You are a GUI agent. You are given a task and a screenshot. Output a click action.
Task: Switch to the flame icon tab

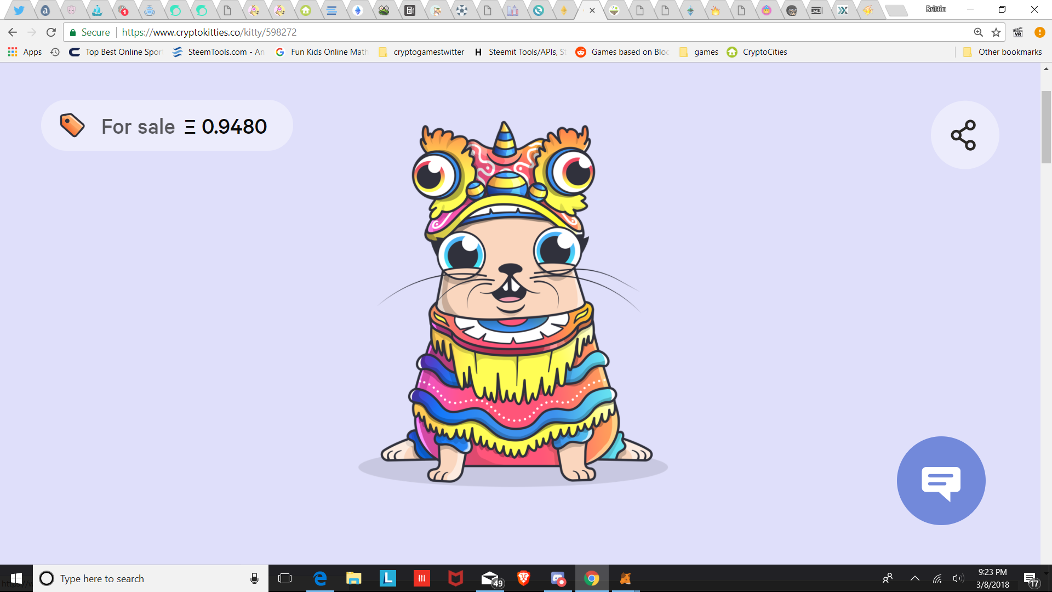716,10
